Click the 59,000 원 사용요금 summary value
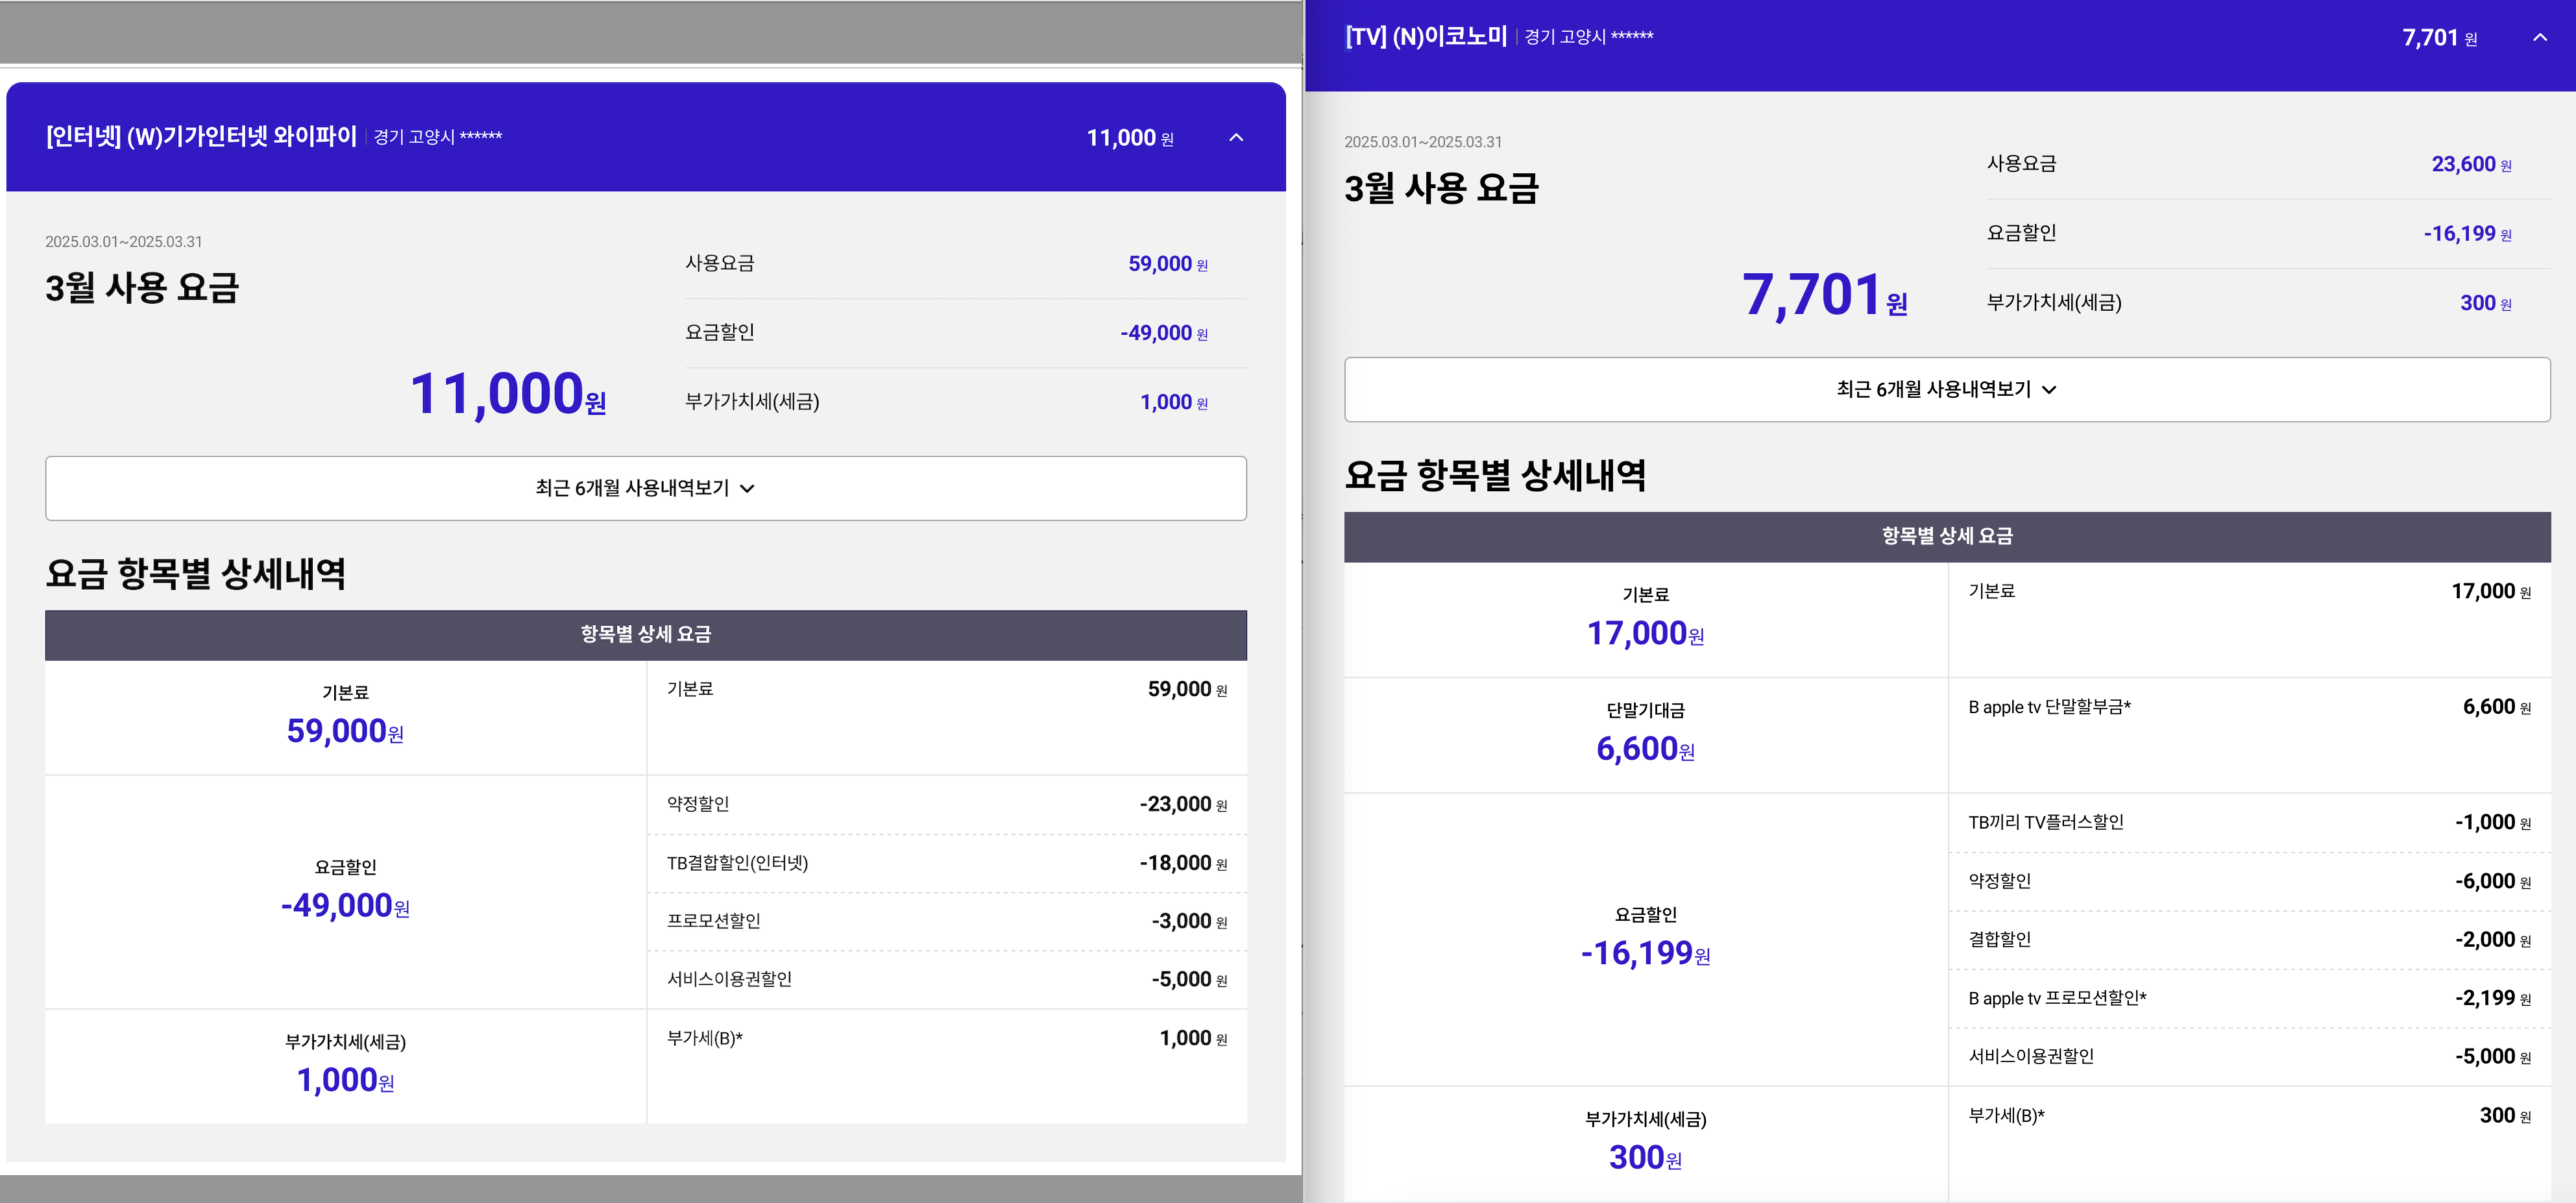The image size is (2576, 1203). tap(1168, 264)
